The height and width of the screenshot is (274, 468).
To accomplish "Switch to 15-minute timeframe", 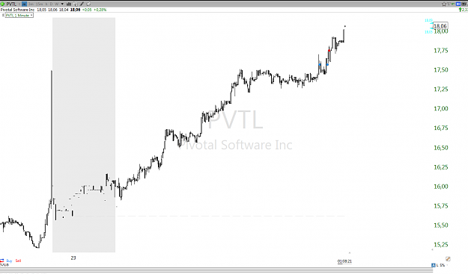I will coord(39,4).
